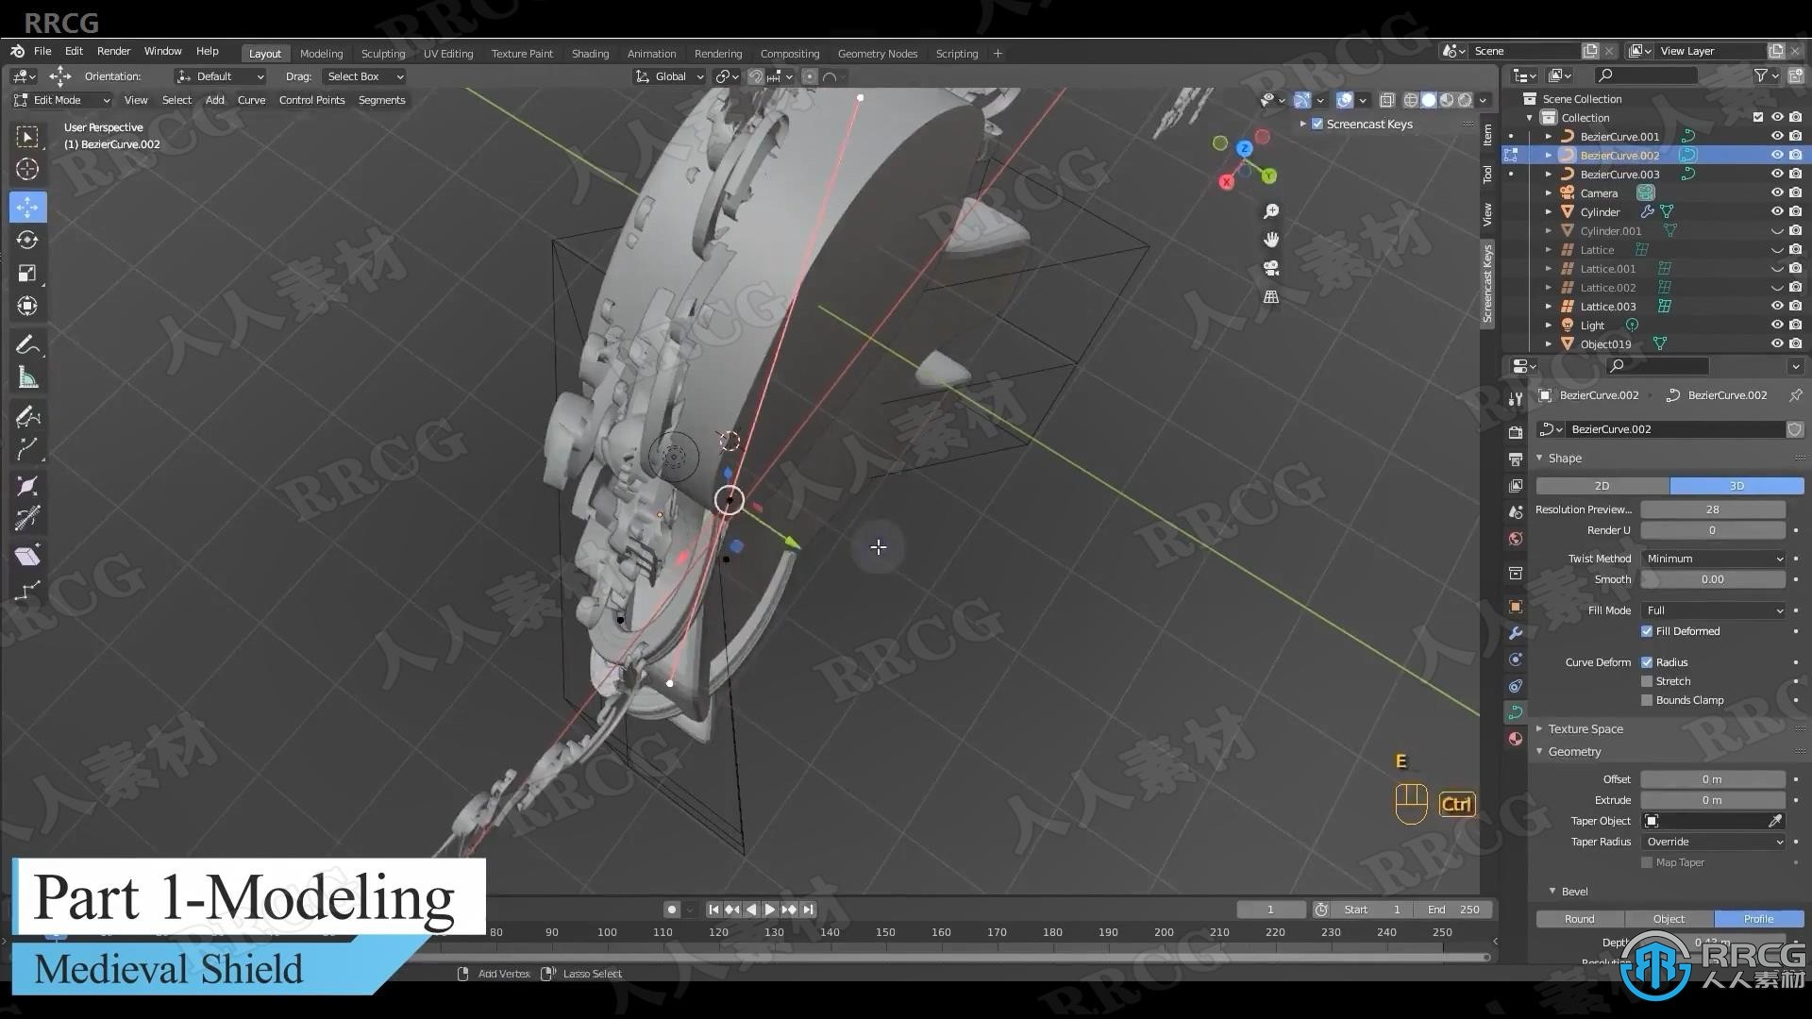
Task: Open the Control Points menu
Action: click(311, 100)
